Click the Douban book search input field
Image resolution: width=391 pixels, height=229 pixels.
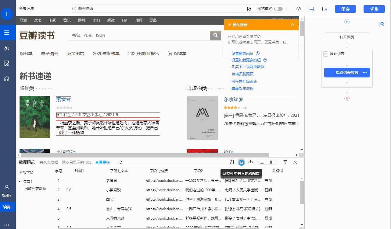click(x=139, y=35)
